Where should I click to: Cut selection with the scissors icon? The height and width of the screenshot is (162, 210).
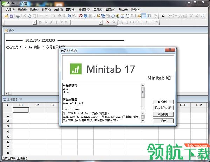tap(24, 16)
